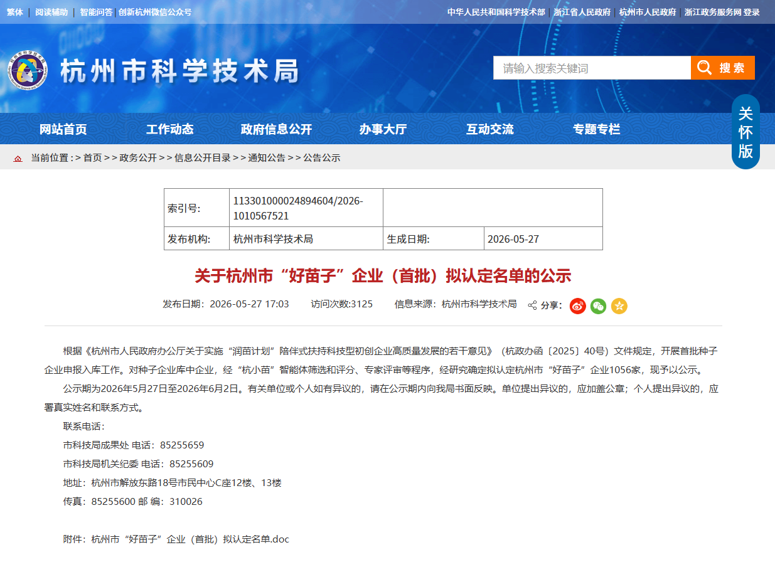Download attachment 拟认定名单.doc
Image resolution: width=775 pixels, height=572 pixels.
point(190,539)
